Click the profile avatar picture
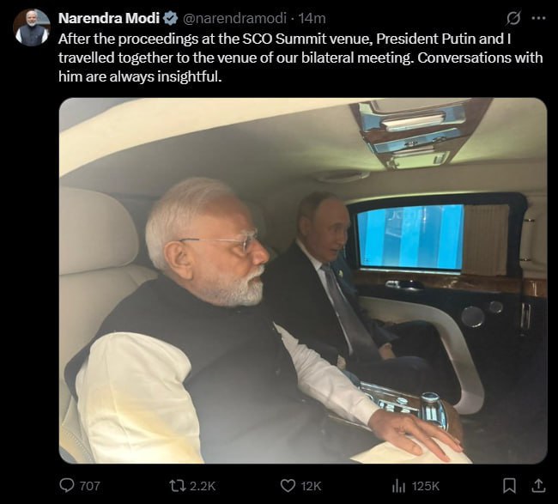The height and width of the screenshot is (504, 558). point(32,27)
